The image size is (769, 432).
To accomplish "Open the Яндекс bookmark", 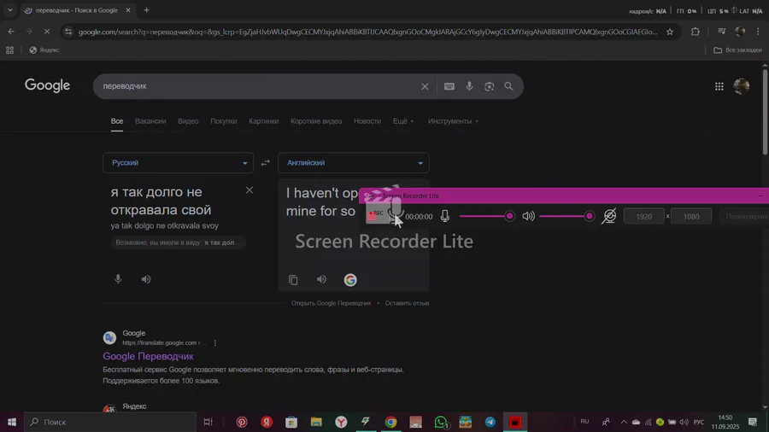I will (44, 50).
